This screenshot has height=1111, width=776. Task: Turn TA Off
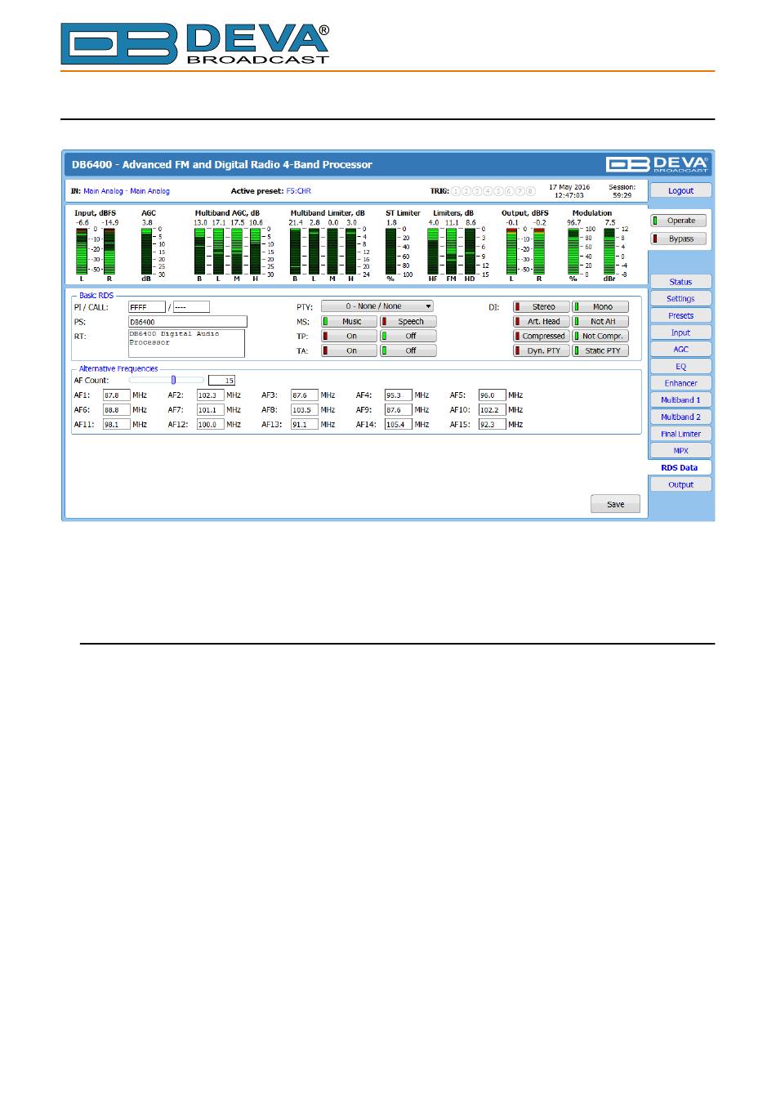(408, 350)
